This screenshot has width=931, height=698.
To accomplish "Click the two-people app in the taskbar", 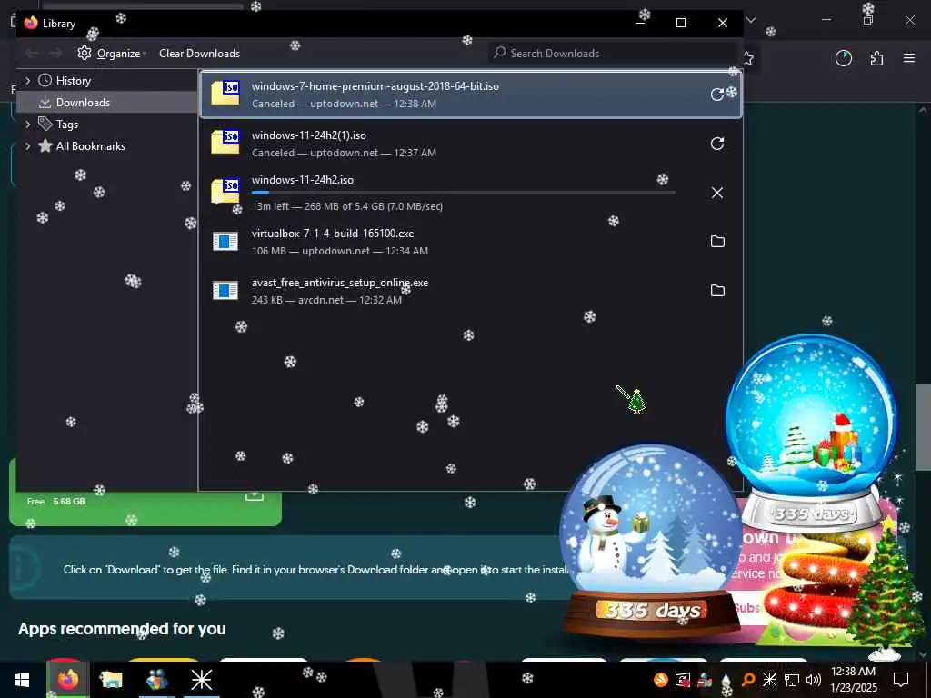I will click(156, 680).
